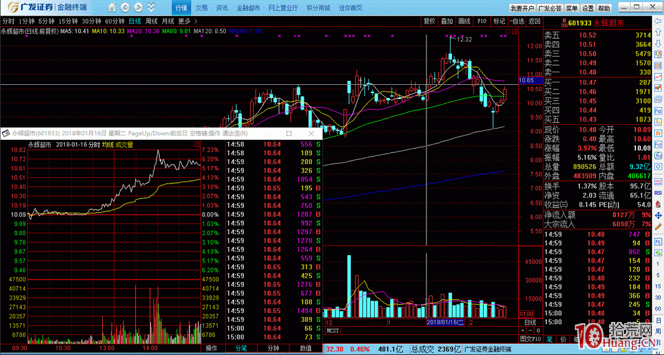Switch to 分时 timeframe
Image resolution: width=664 pixels, height=355 pixels.
coord(8,21)
